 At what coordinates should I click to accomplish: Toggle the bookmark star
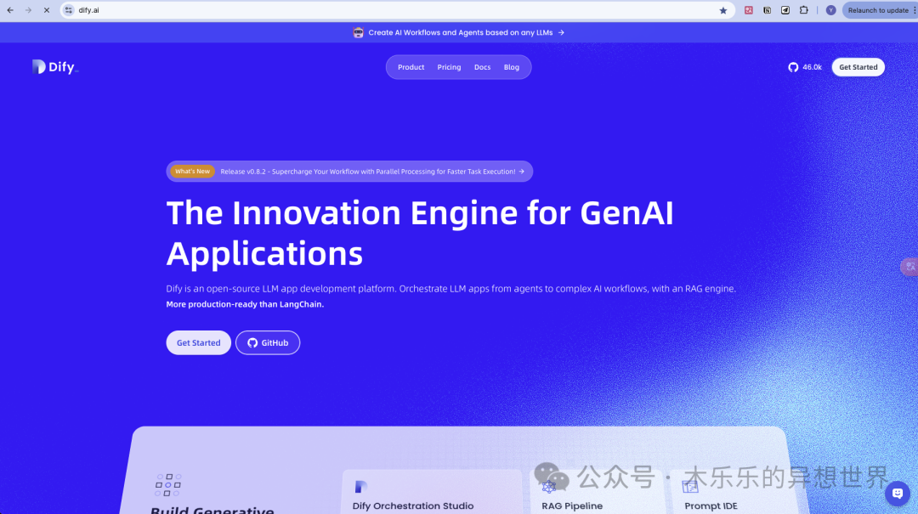tap(723, 10)
